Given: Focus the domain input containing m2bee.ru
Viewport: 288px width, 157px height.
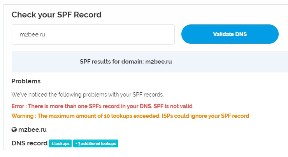Looking at the screenshot, I should pos(93,35).
